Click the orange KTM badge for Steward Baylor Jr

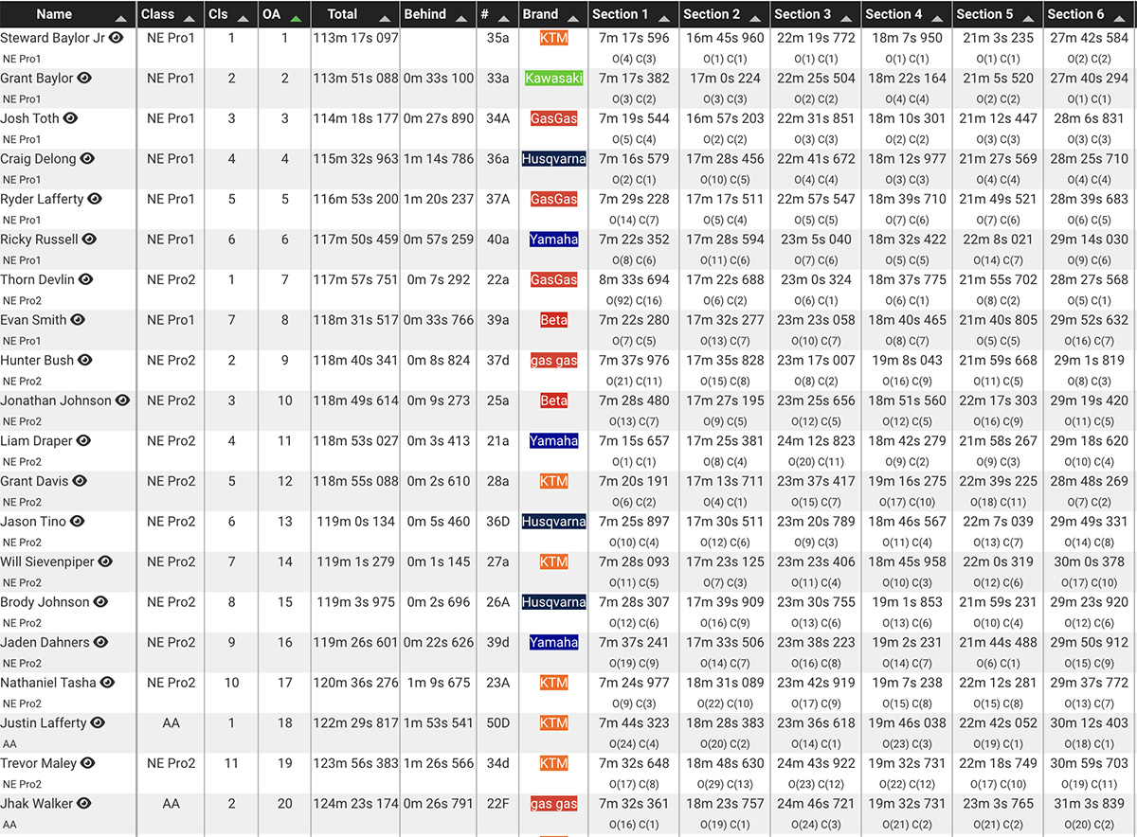(x=553, y=39)
